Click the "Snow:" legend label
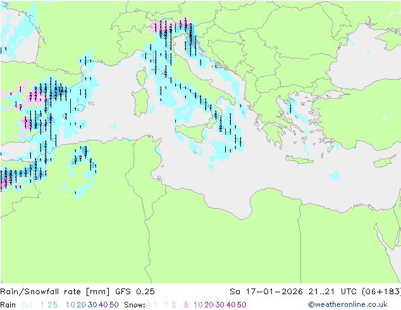 (135, 305)
